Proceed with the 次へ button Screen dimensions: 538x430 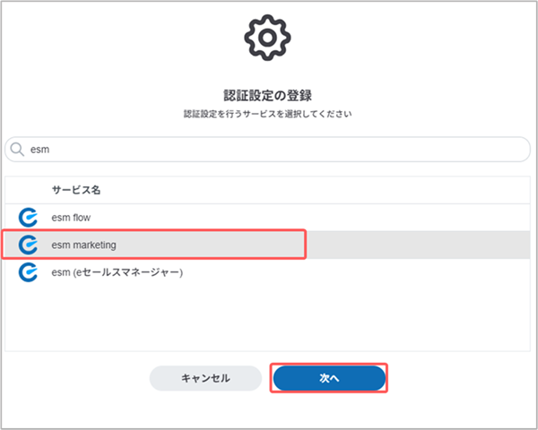[329, 378]
